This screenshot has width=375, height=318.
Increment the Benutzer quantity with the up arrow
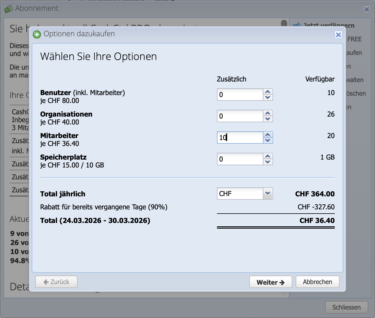(x=268, y=92)
